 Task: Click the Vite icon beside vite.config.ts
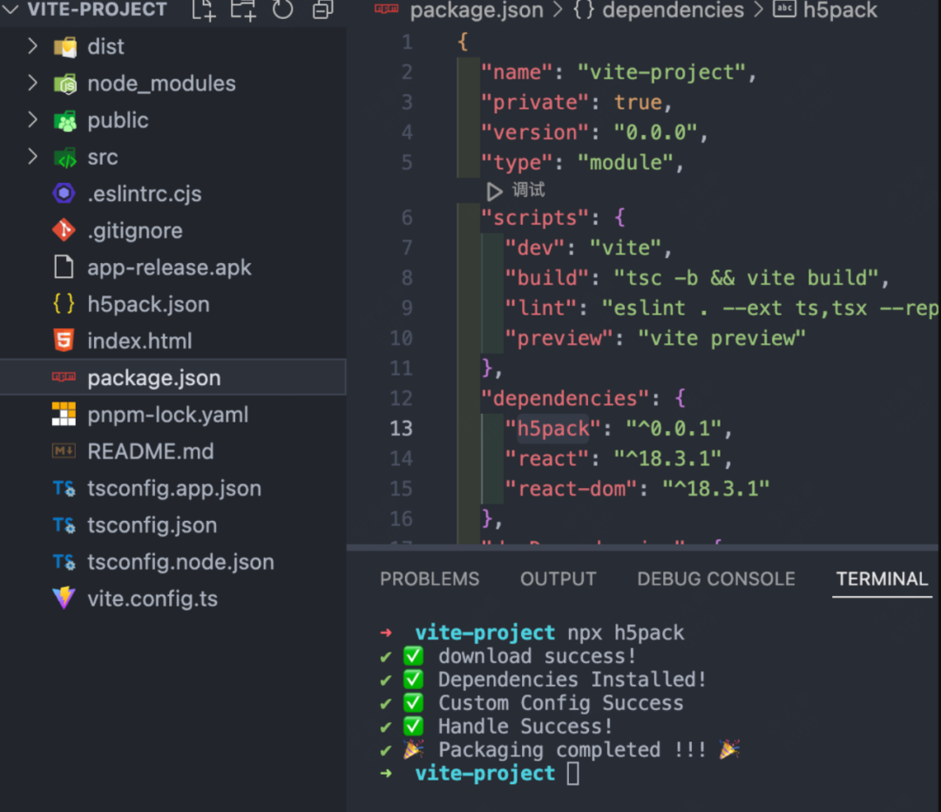coord(64,598)
